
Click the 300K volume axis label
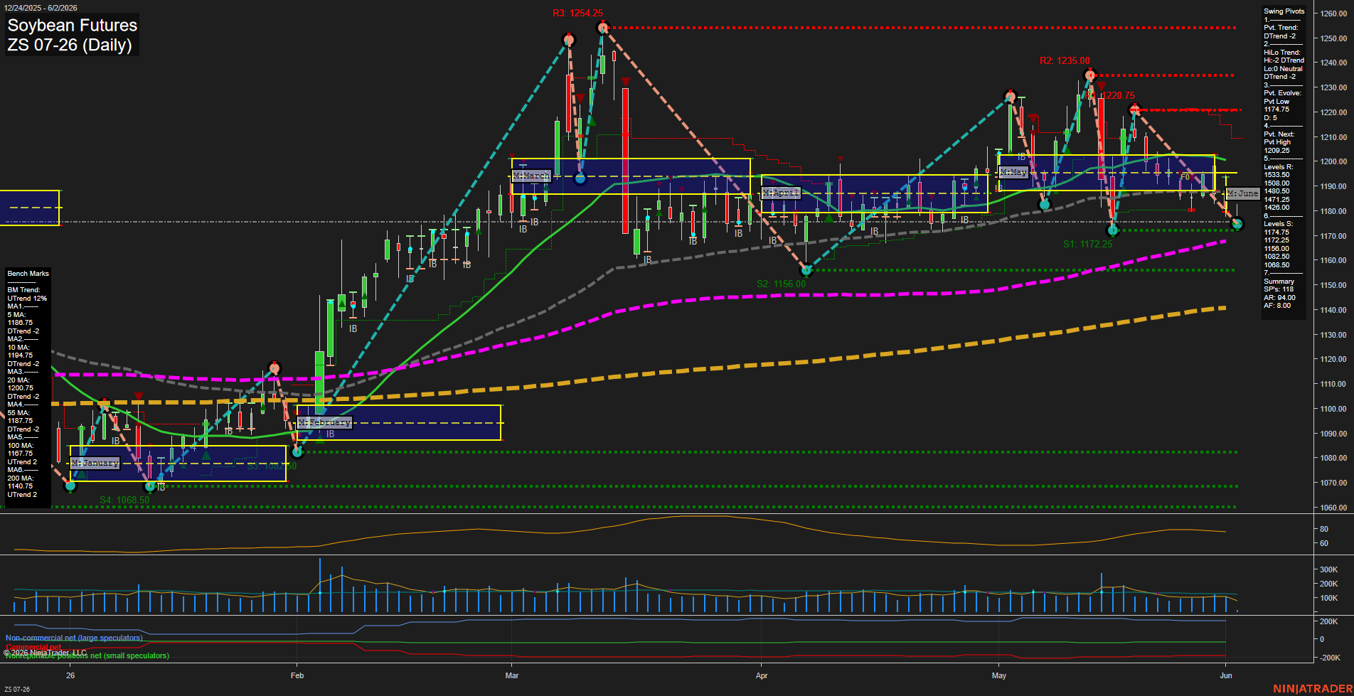1329,569
